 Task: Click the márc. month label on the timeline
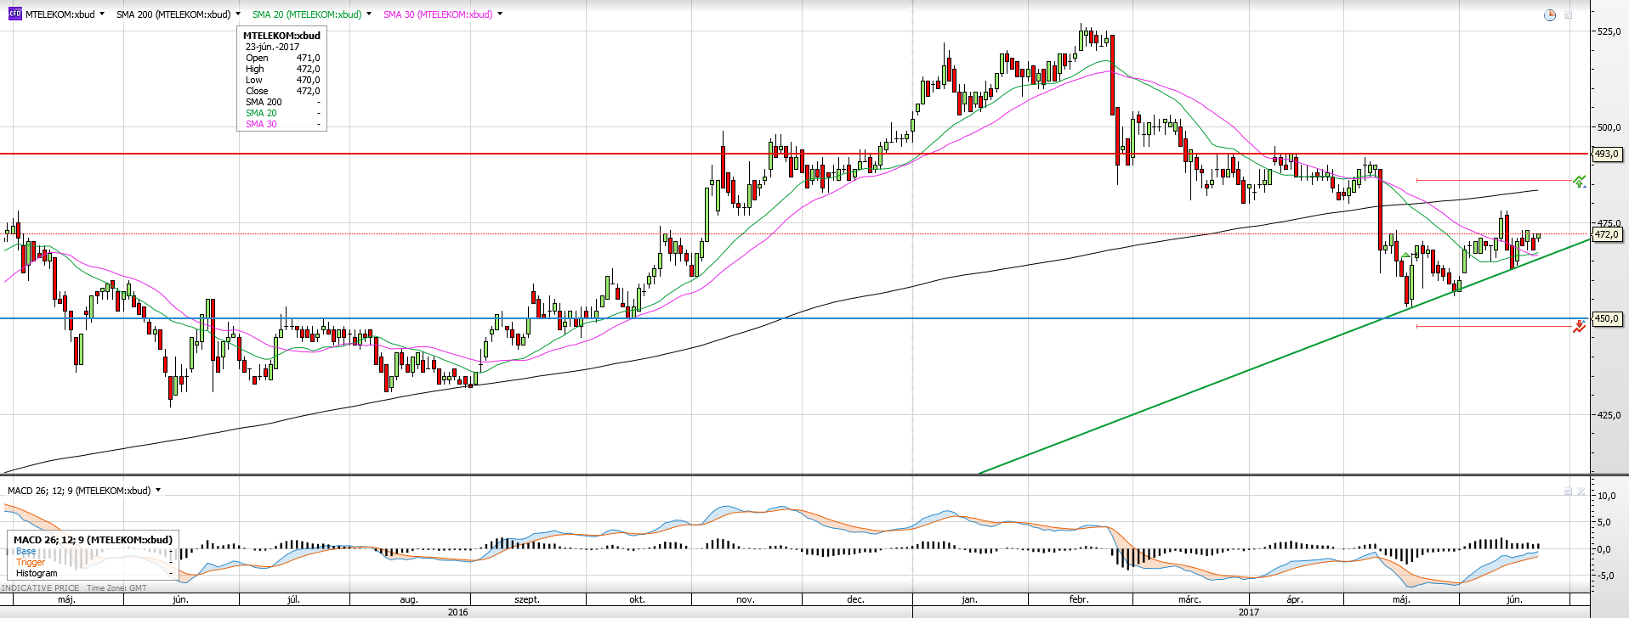click(1189, 599)
